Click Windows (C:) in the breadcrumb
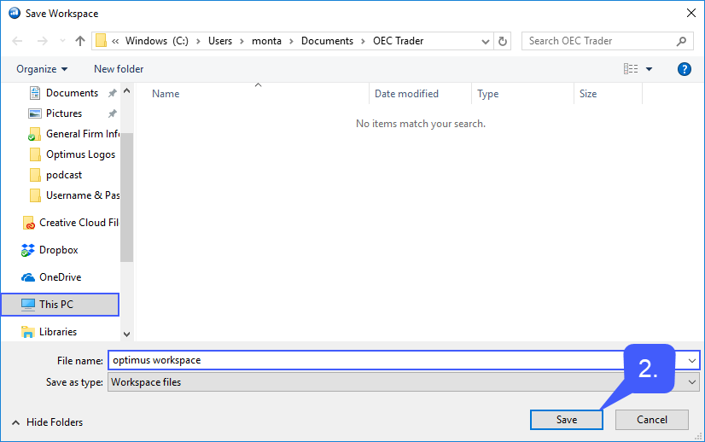 157,41
